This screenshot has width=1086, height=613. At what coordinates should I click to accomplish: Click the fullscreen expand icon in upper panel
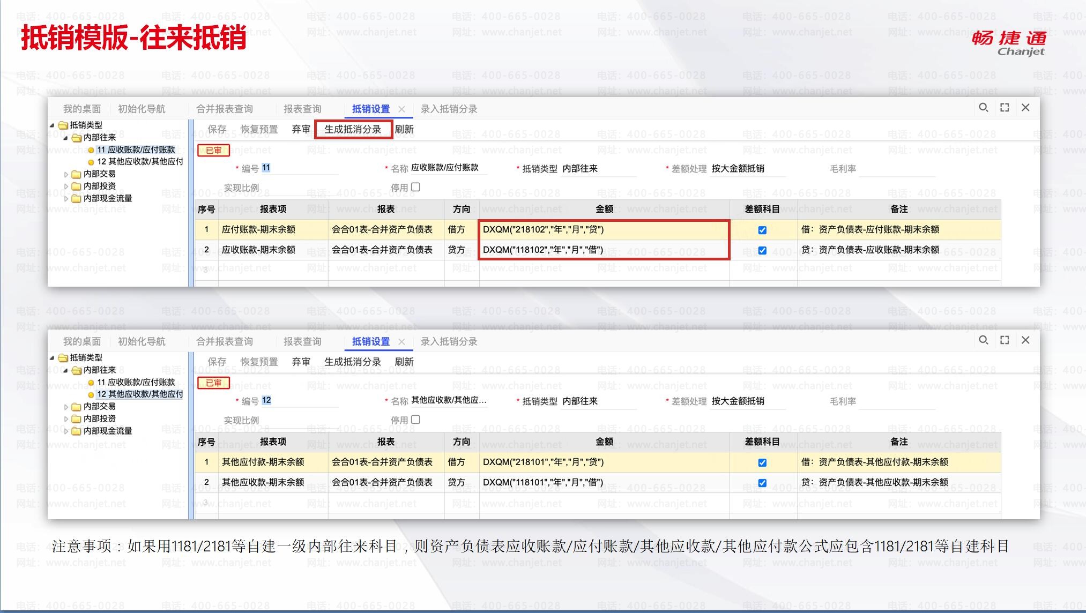click(1005, 108)
